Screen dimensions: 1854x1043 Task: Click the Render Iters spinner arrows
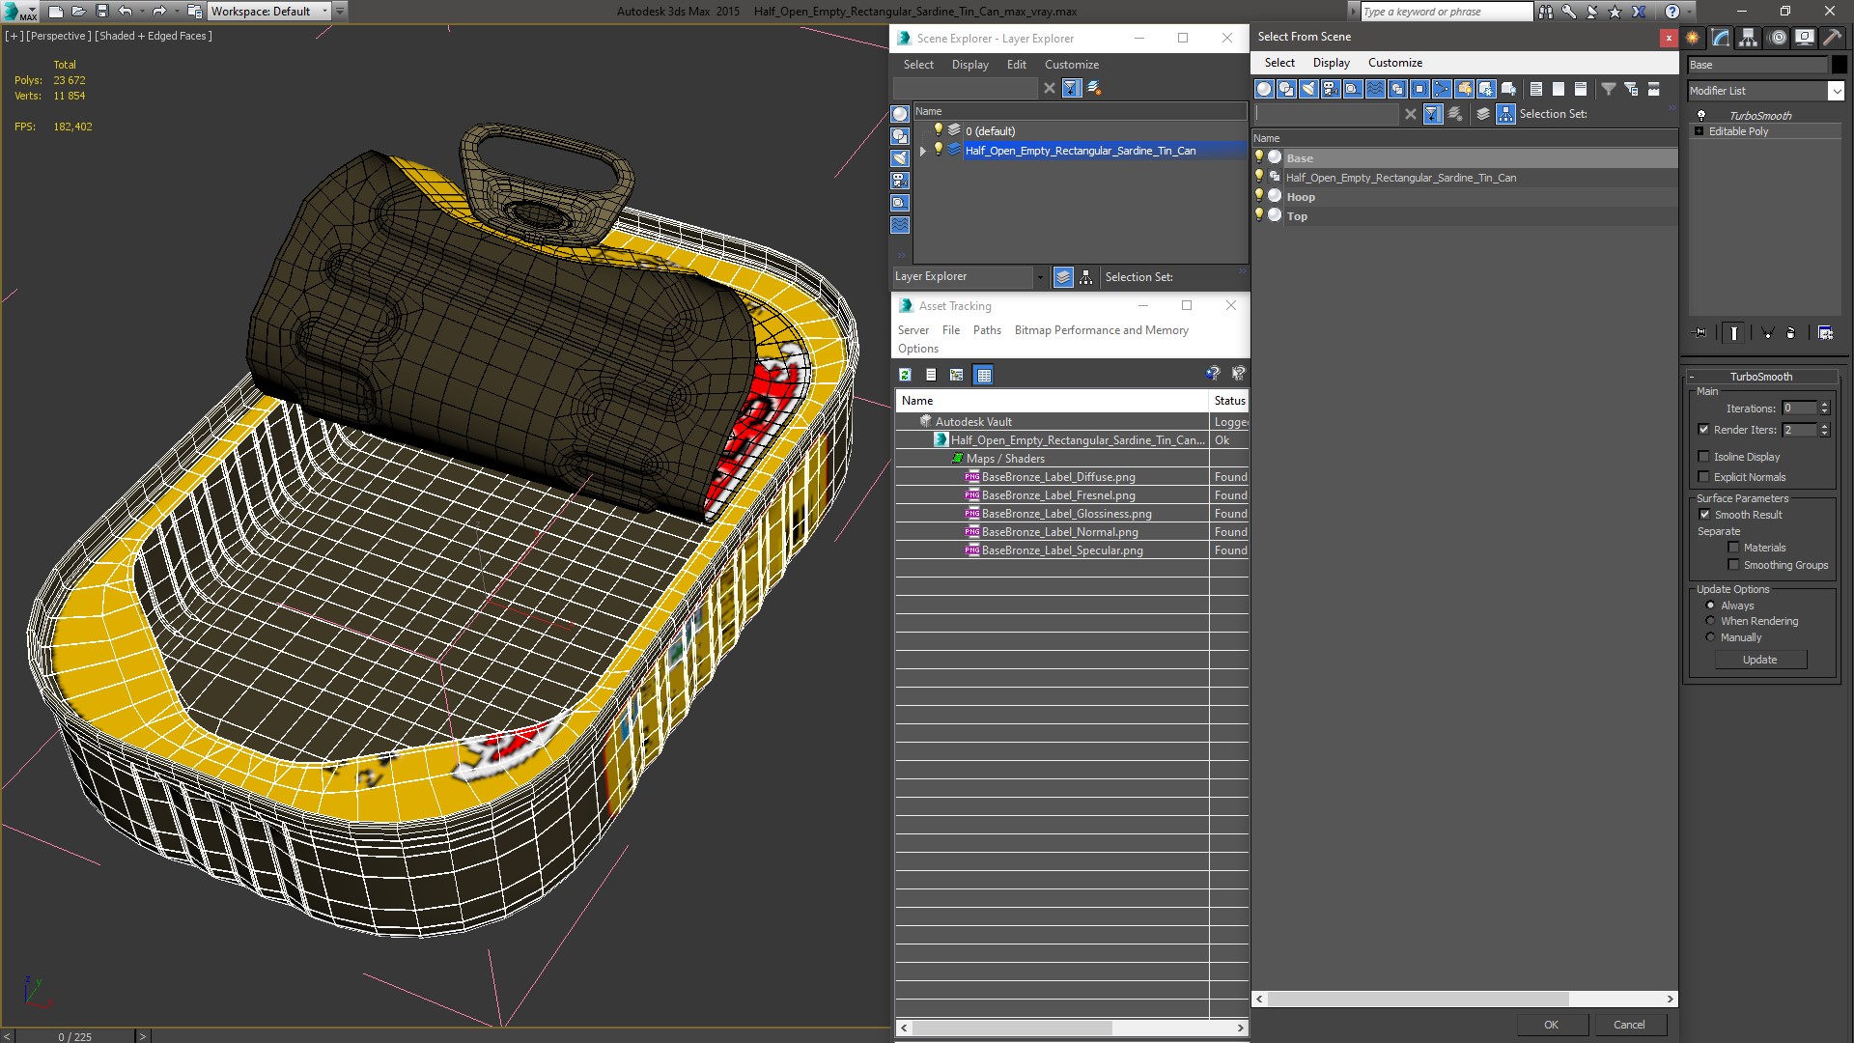1824,430
